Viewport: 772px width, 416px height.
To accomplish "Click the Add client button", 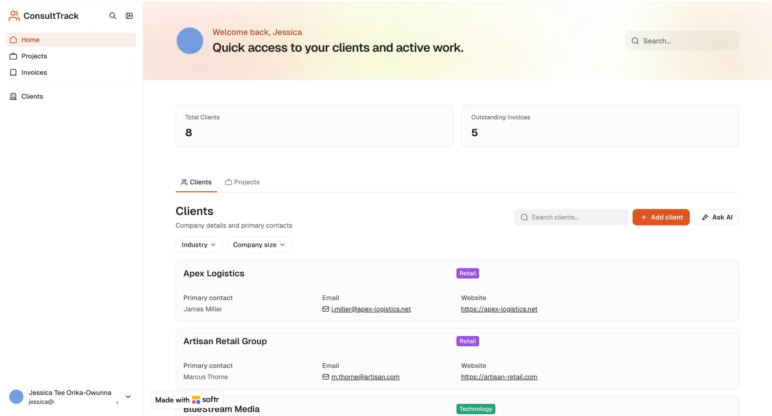I will tap(661, 217).
